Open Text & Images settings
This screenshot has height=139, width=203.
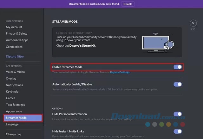16,105
